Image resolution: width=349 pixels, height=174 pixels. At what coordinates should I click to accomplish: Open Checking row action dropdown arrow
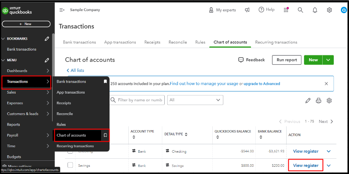point(329,151)
